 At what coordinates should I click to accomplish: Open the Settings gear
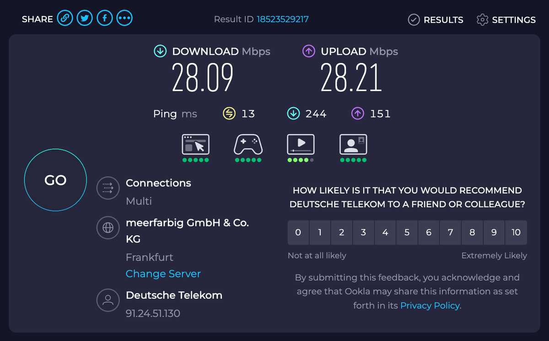(482, 20)
